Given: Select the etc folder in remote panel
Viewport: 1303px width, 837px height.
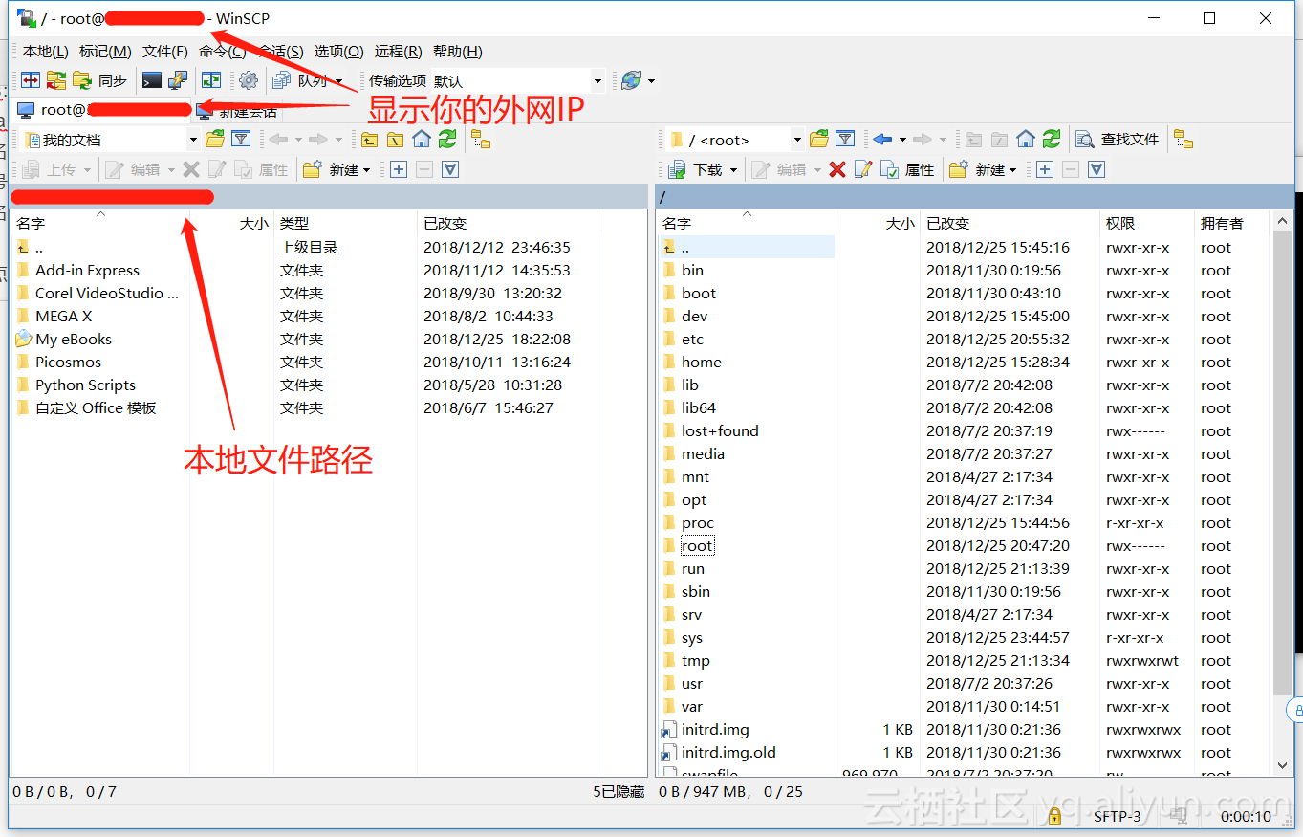Looking at the screenshot, I should click(692, 340).
